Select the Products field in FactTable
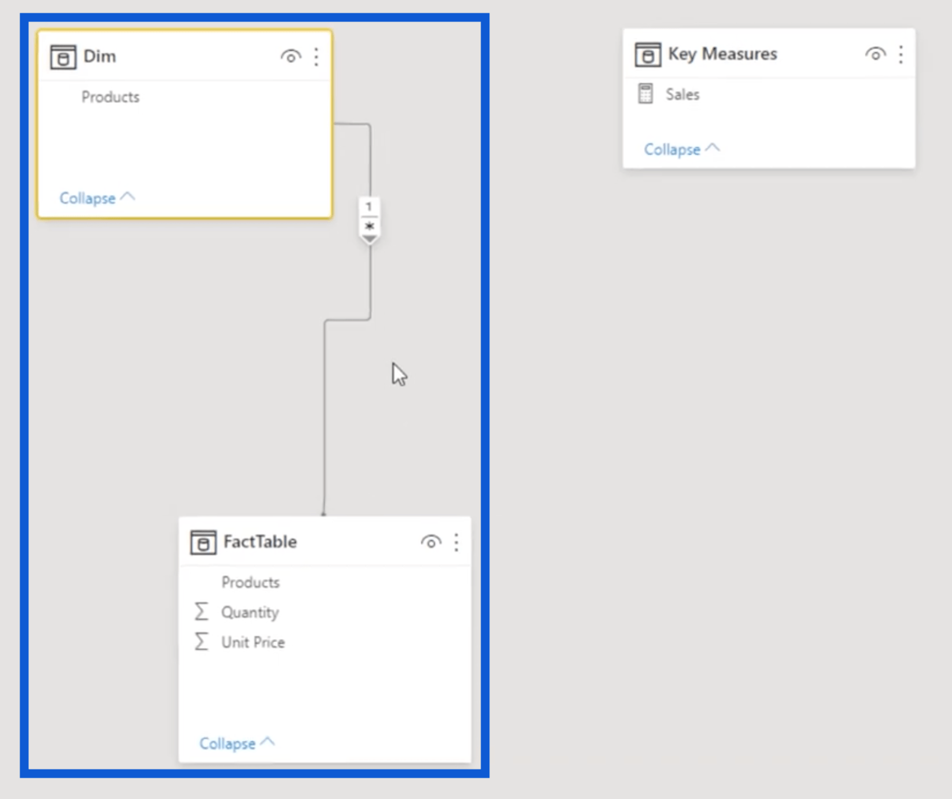Image resolution: width=952 pixels, height=799 pixels. point(250,582)
